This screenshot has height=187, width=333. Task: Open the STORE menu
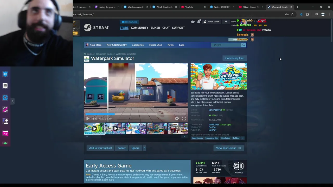click(124, 28)
